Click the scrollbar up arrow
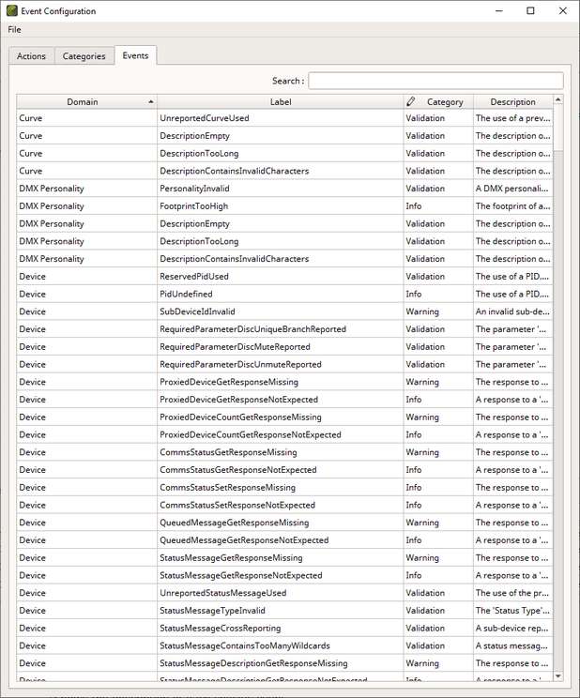This screenshot has width=580, height=698. pyautogui.click(x=557, y=99)
